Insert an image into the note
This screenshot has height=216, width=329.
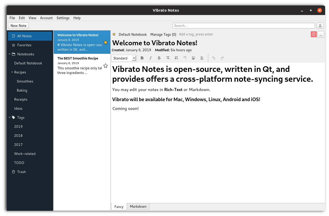pyautogui.click(x=193, y=58)
